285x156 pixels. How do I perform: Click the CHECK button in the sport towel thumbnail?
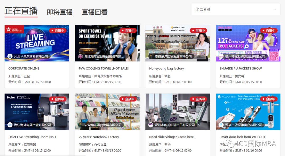pyautogui.click(x=88, y=50)
